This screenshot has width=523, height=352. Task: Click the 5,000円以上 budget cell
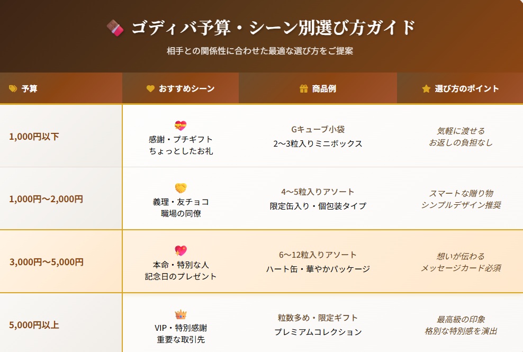(x=34, y=324)
